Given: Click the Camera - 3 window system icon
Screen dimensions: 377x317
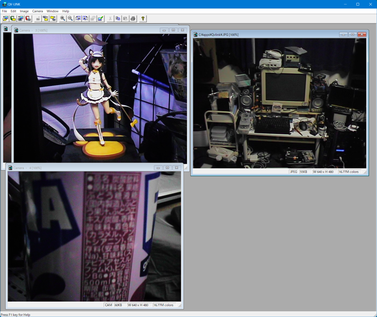Looking at the screenshot, I should tap(16, 30).
